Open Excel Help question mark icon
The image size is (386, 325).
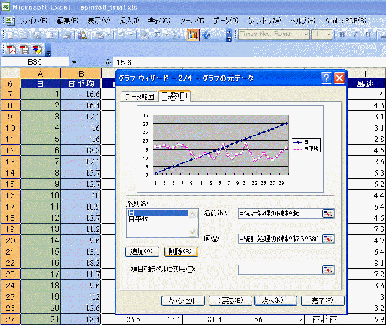tap(206, 35)
